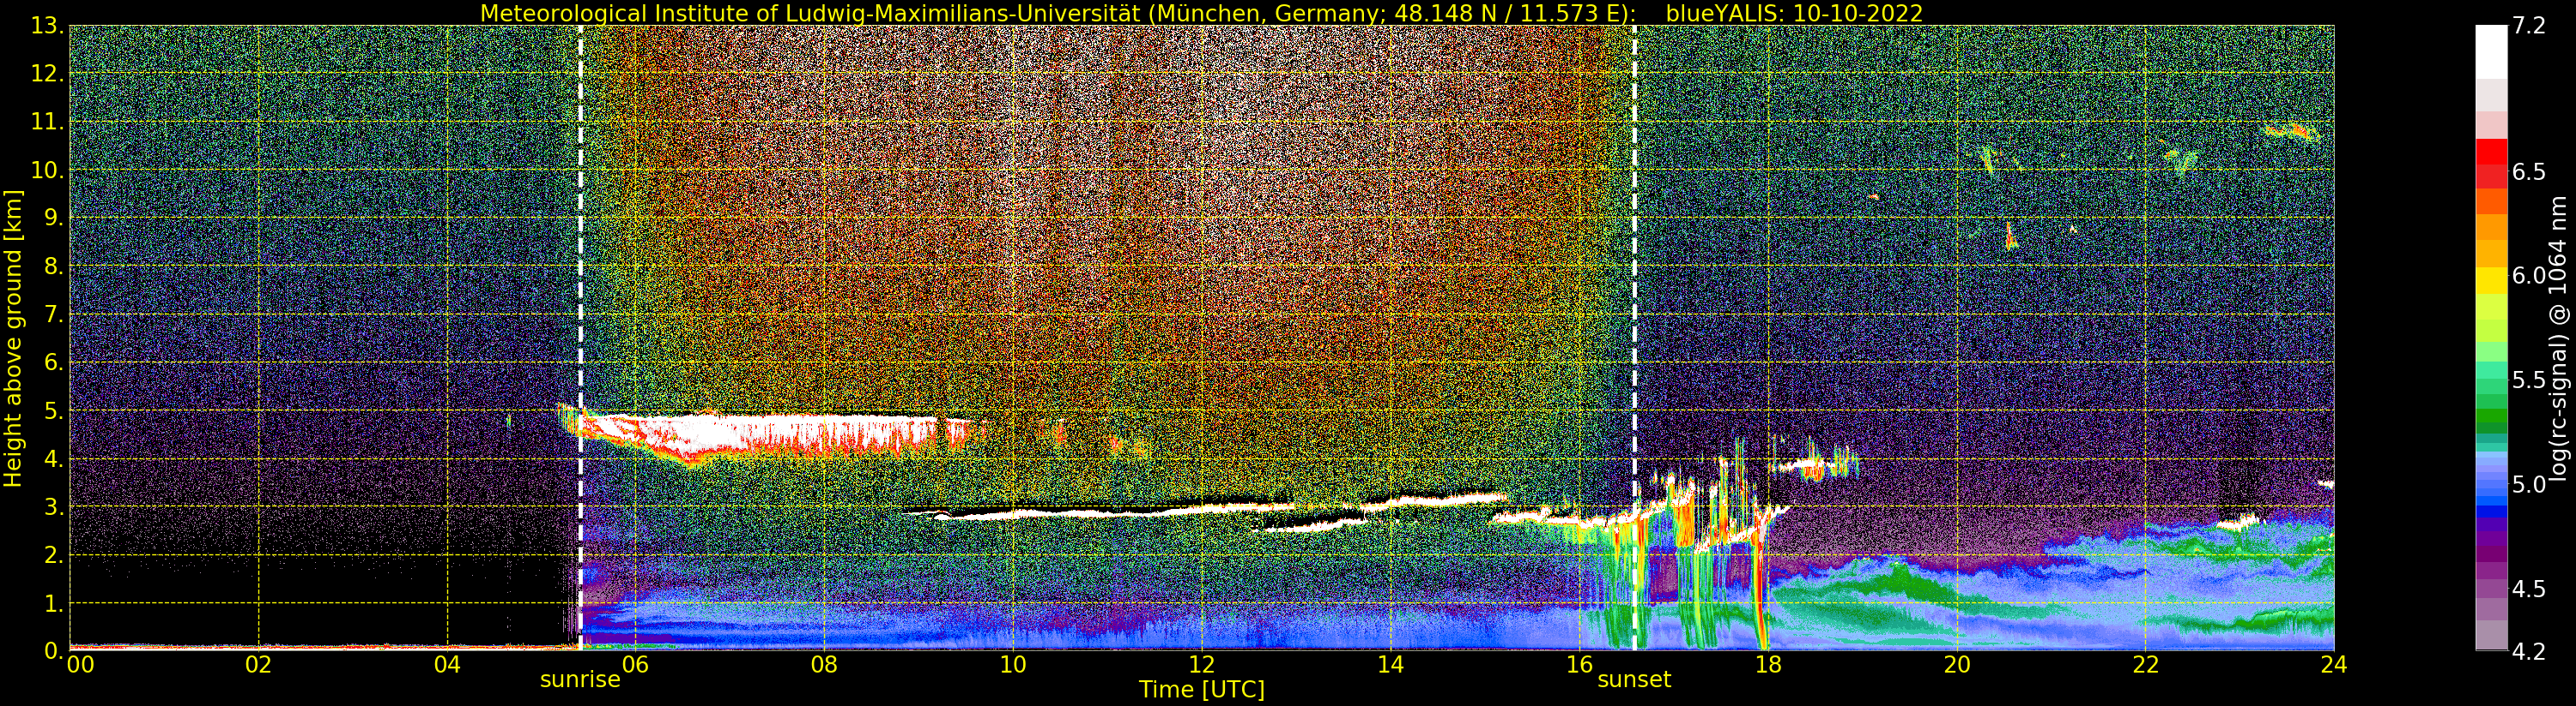Click the time axis tick label 18

1768,665
